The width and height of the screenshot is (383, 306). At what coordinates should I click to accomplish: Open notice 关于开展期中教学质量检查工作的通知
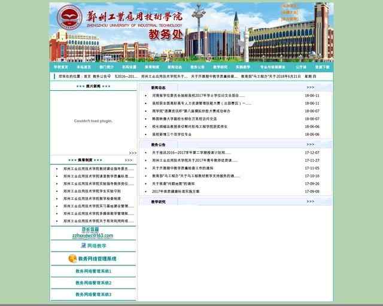[x=183, y=168]
